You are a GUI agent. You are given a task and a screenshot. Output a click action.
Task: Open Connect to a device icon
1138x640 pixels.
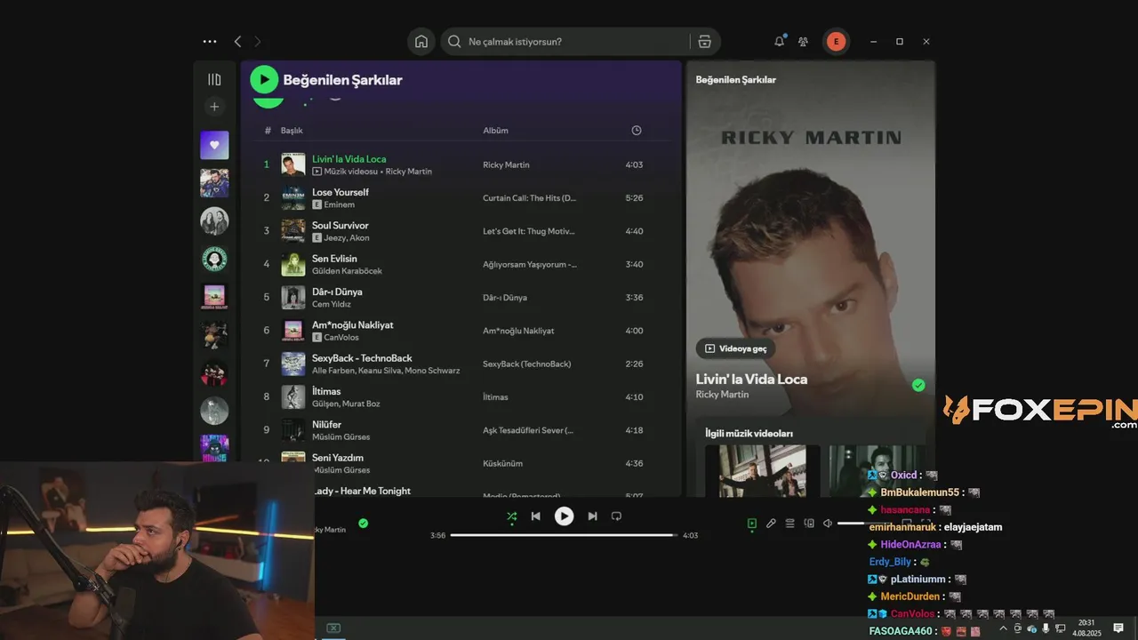(809, 524)
